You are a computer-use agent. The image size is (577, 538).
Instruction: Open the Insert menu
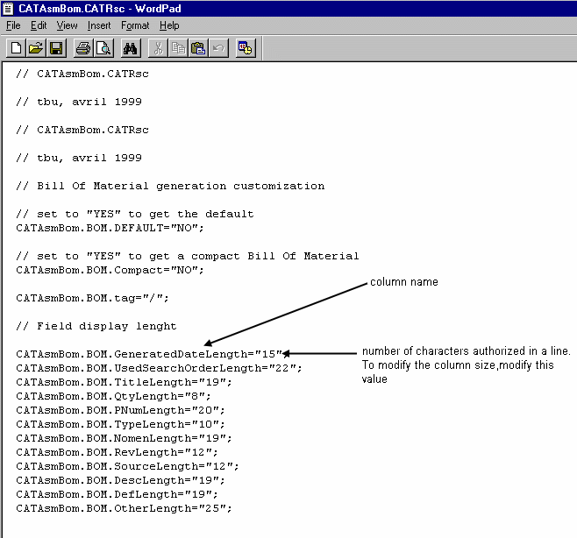point(99,25)
